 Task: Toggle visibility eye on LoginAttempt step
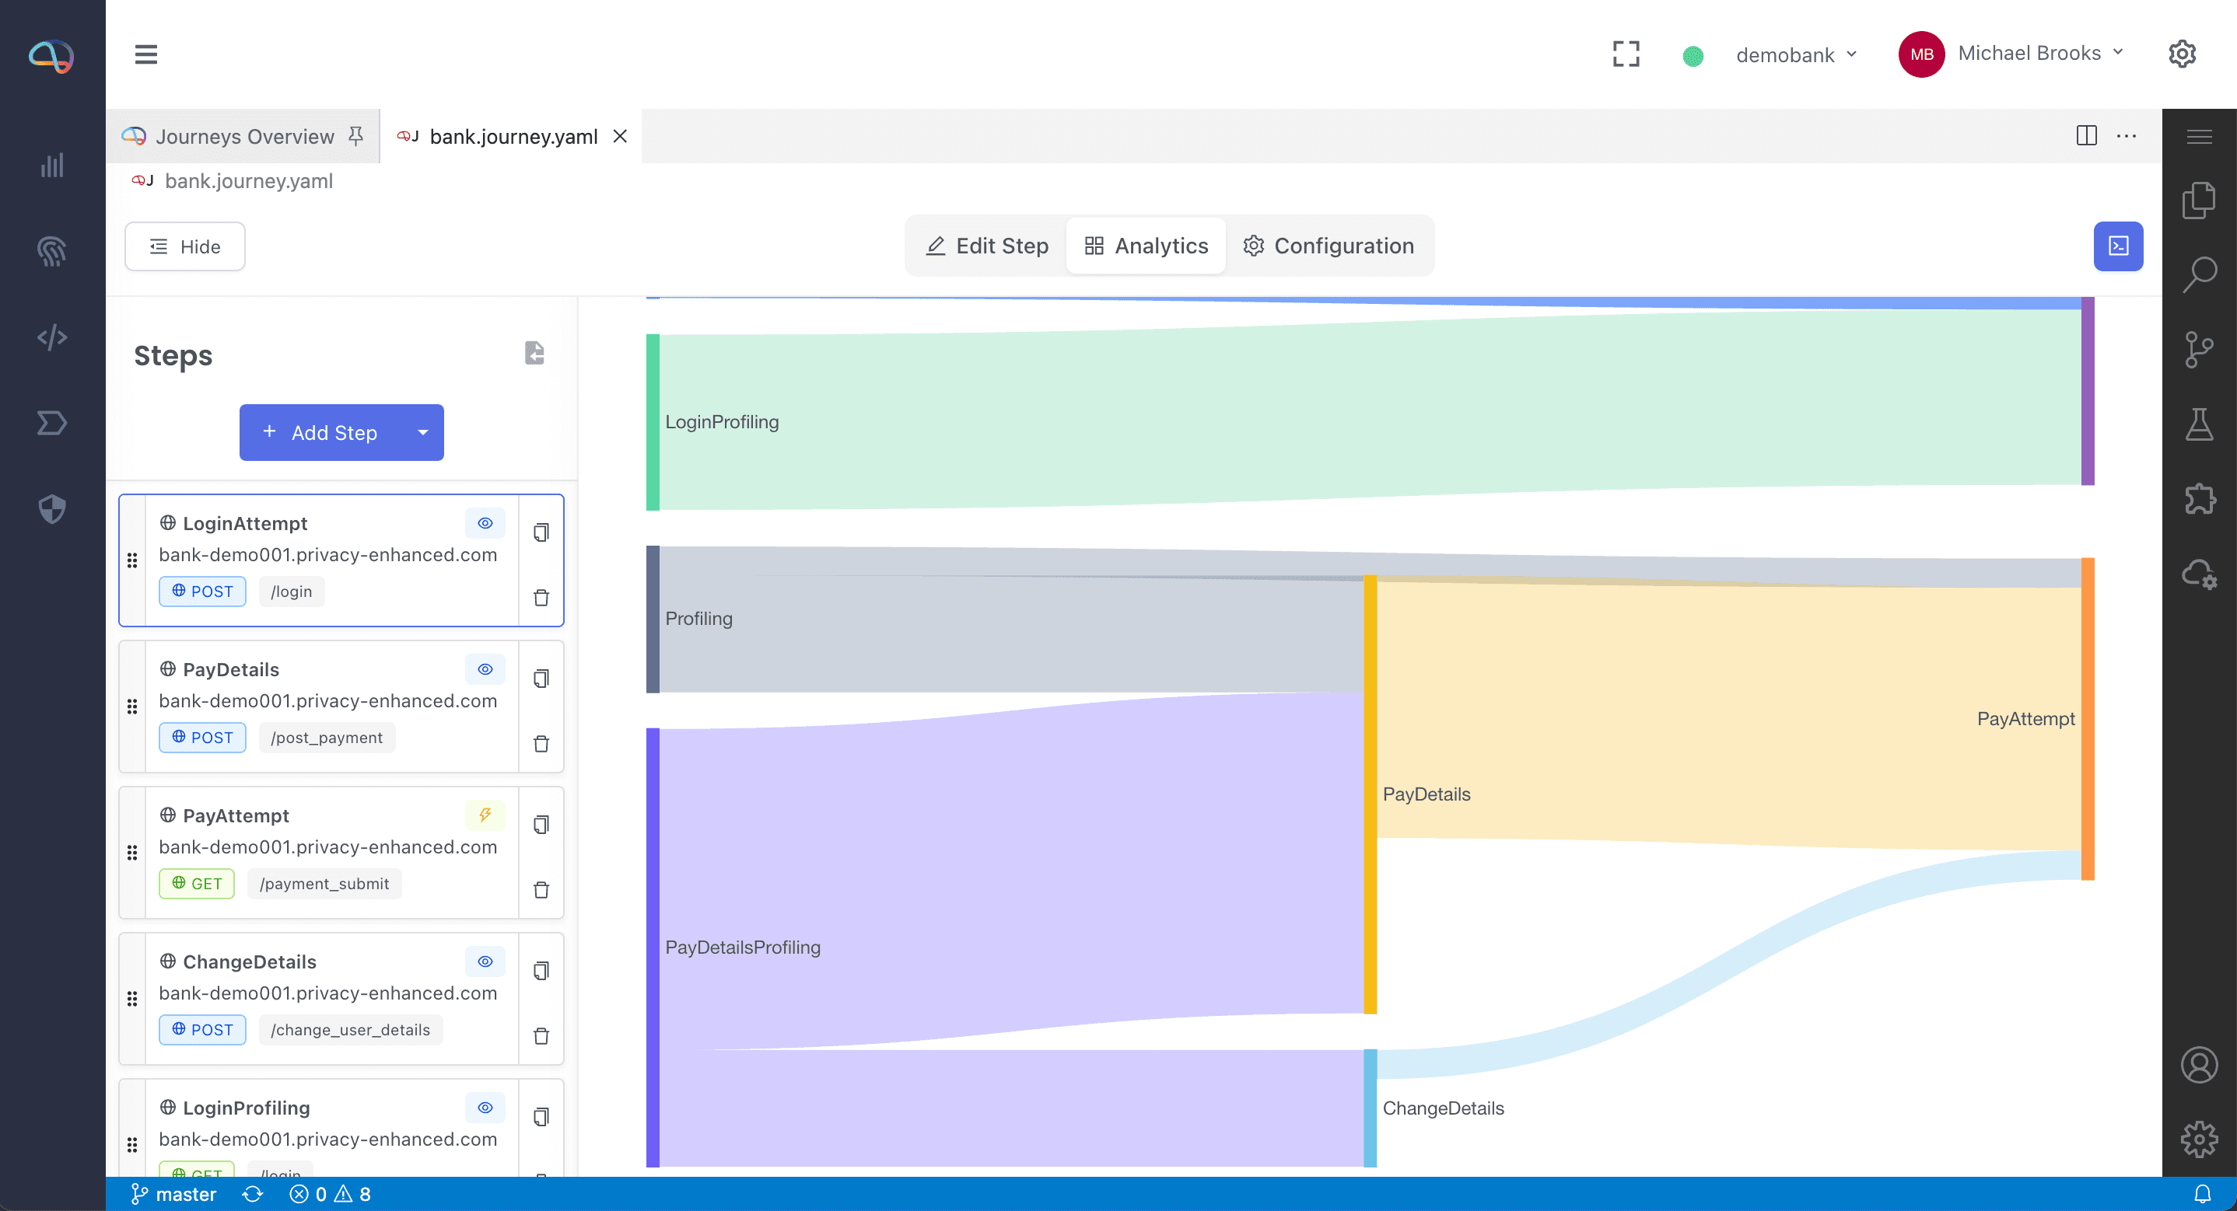(485, 522)
